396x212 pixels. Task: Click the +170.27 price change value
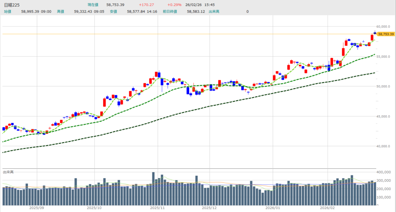[147, 5]
